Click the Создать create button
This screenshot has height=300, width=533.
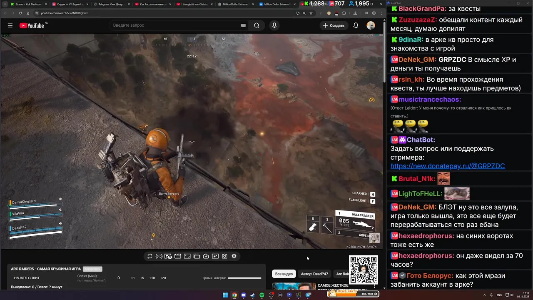334,25
